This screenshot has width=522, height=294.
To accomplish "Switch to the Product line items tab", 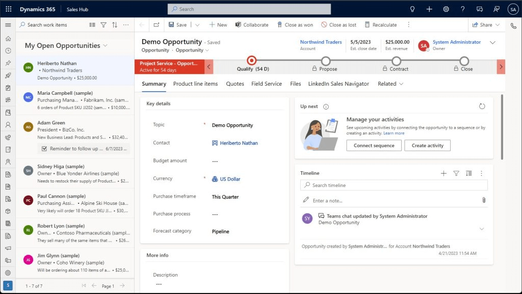I will tap(195, 84).
